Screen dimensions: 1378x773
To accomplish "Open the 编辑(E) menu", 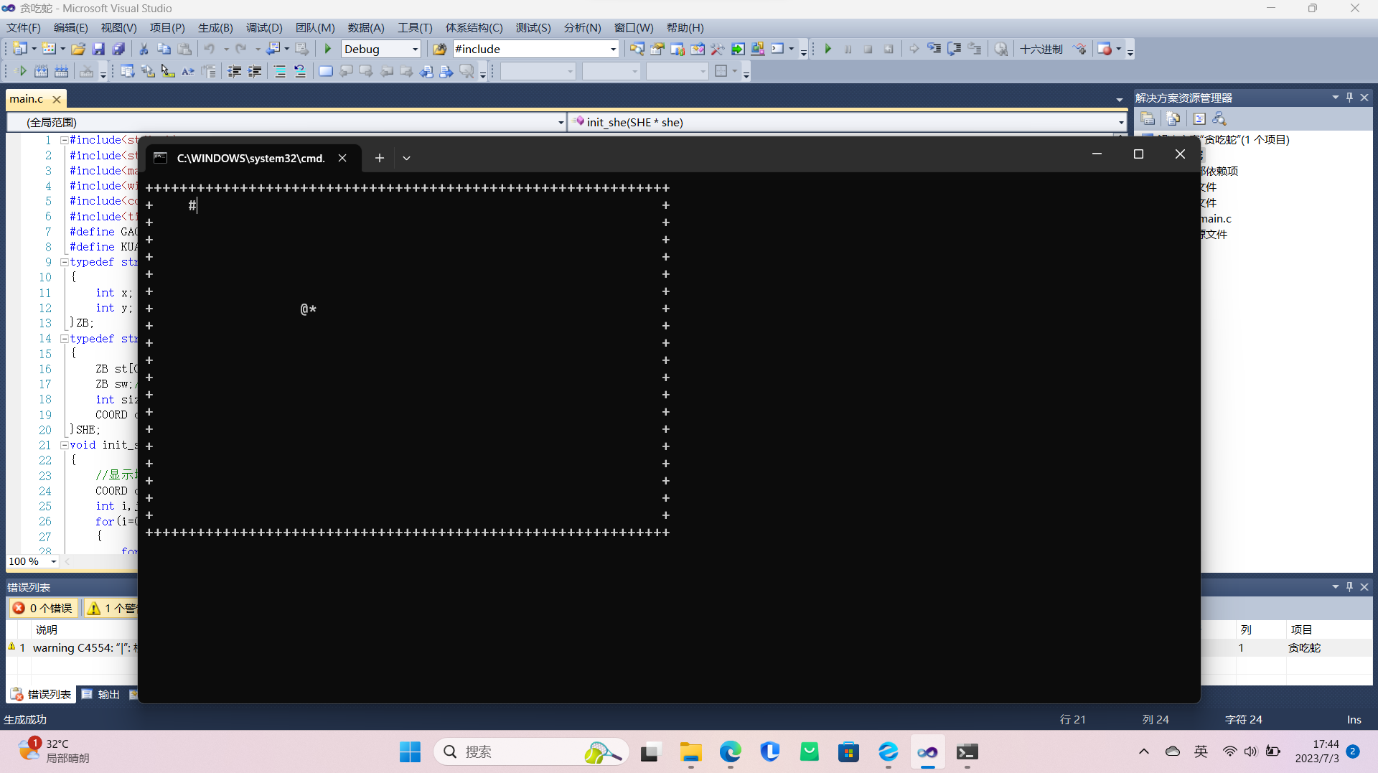I will point(70,27).
